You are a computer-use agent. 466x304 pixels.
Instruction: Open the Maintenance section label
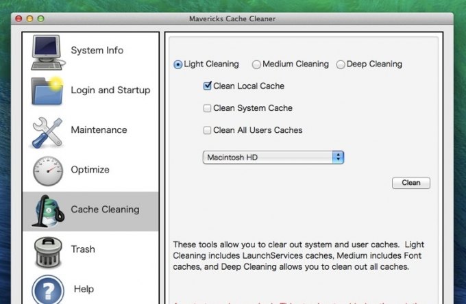[x=99, y=129]
